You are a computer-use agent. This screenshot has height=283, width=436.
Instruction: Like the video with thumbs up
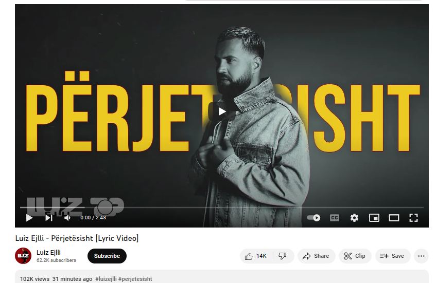point(256,256)
